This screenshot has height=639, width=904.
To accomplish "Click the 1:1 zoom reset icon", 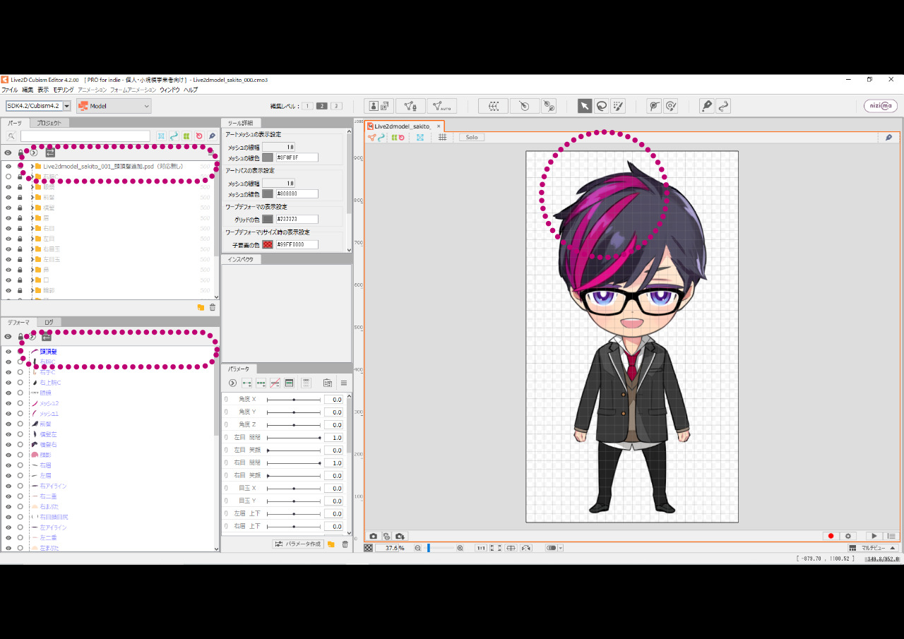I will 481,548.
